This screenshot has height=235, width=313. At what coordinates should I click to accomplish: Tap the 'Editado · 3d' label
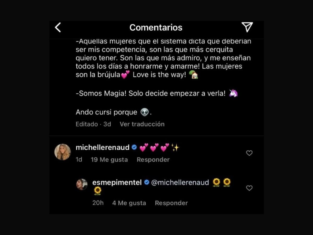[93, 124]
